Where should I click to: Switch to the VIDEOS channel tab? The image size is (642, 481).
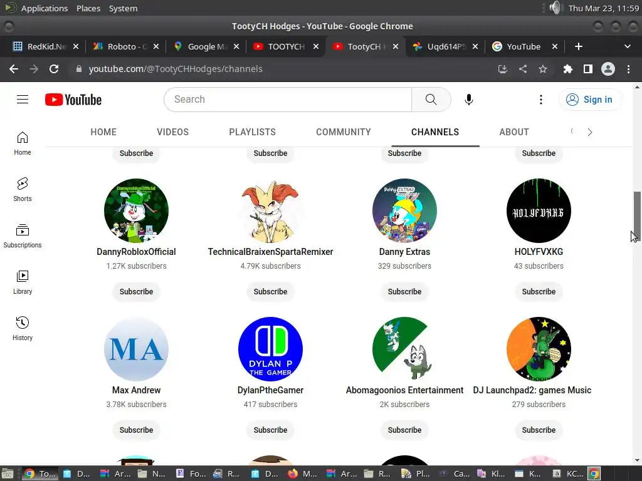click(172, 132)
